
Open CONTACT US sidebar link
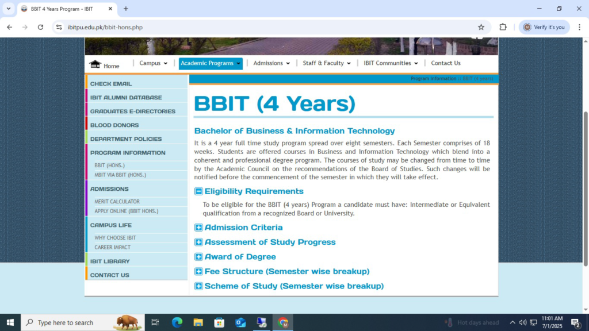(109, 275)
